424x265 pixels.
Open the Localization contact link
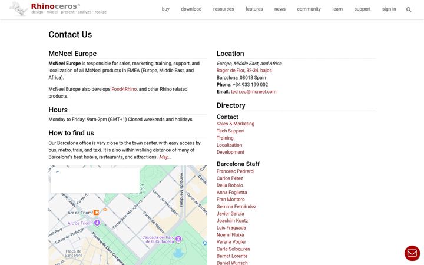[x=229, y=145]
